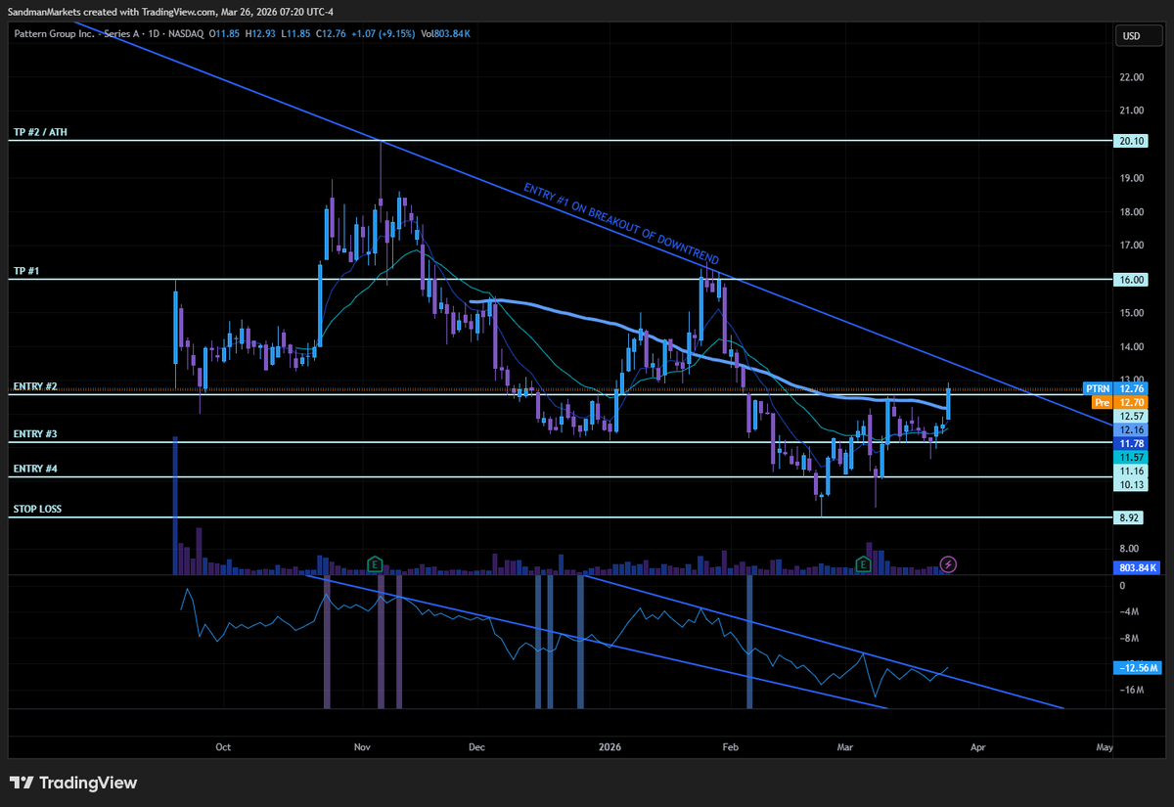Viewport: 1174px width, 807px height.
Task: Select the TP #1 line label
Action: (25, 270)
